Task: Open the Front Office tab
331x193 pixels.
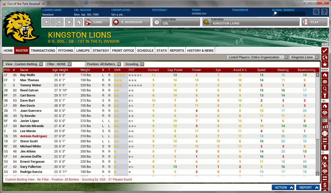Action: [x=123, y=50]
